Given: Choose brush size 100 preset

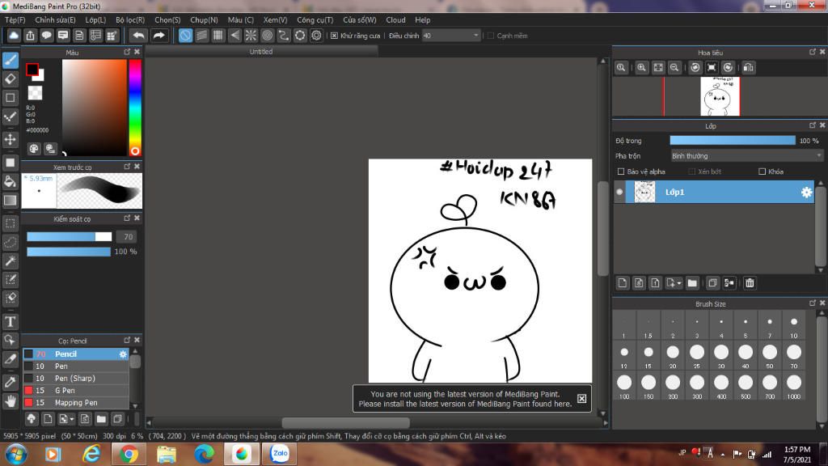Looking at the screenshot, I should click(x=624, y=386).
